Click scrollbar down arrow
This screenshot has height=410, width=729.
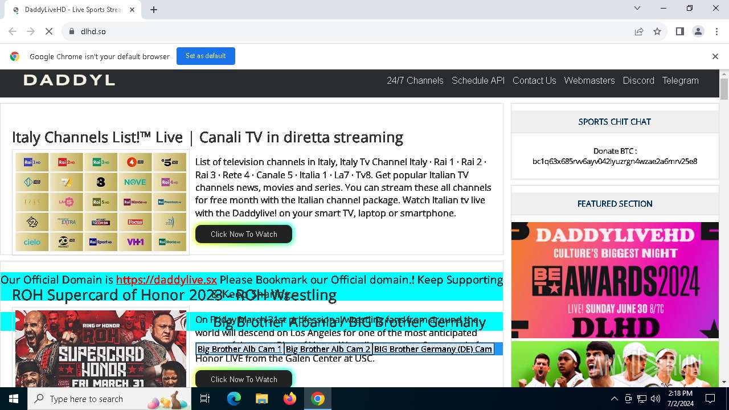tap(724, 382)
